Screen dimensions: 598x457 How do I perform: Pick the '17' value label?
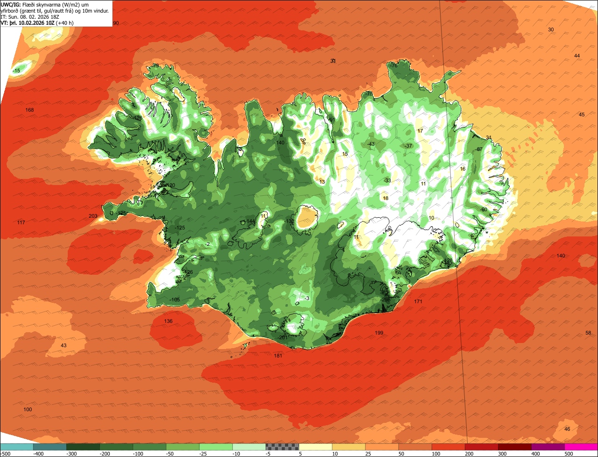(x=420, y=131)
